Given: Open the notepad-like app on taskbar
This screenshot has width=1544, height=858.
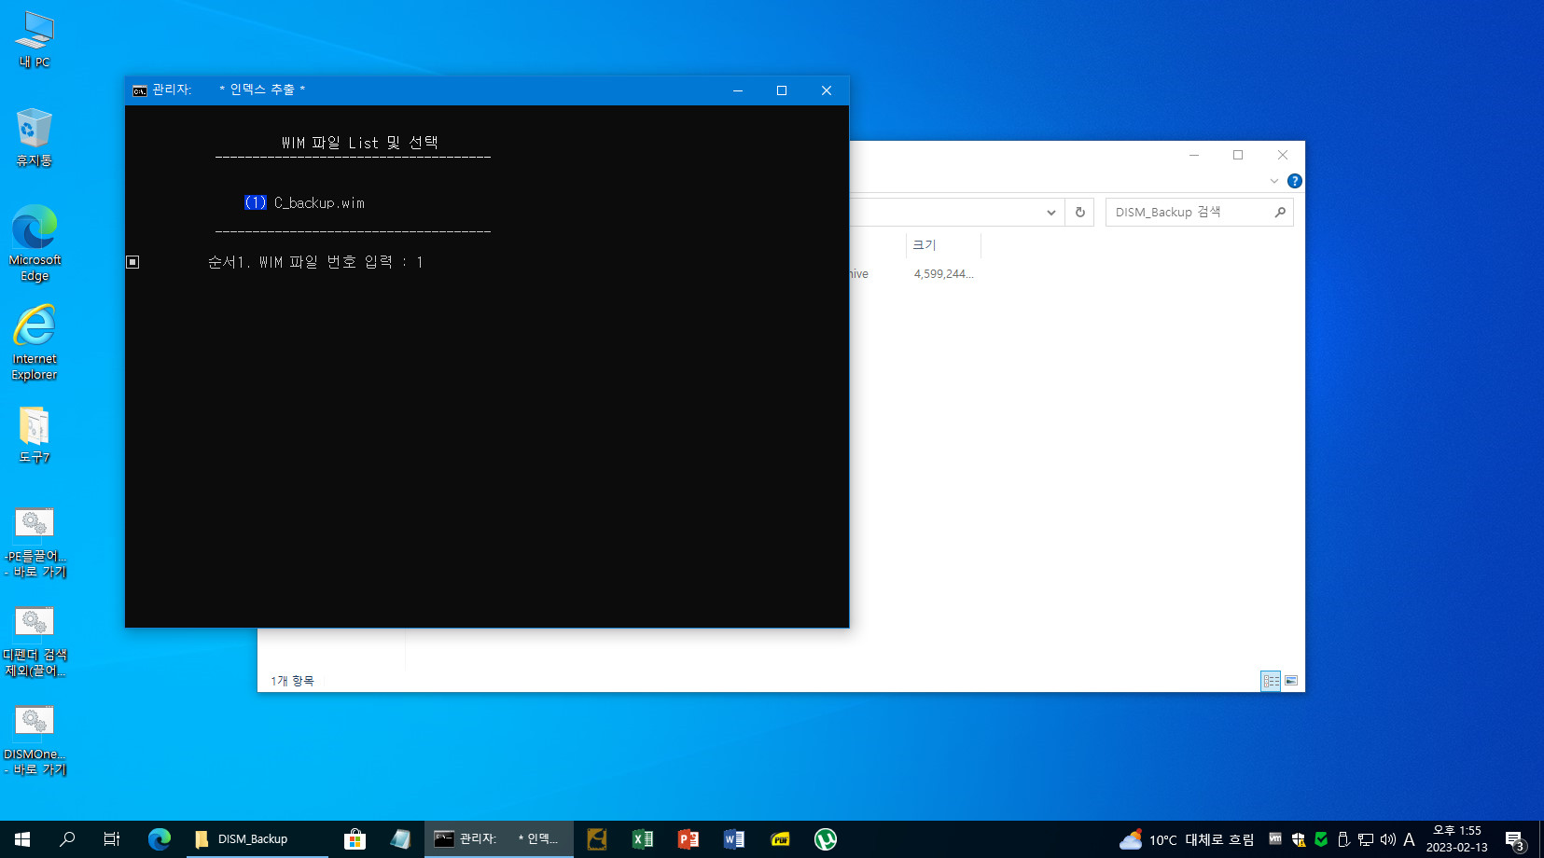Looking at the screenshot, I should coord(400,839).
